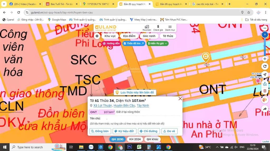
Task: Open the Xã Lợi Thuận link
Action: (x=103, y=106)
